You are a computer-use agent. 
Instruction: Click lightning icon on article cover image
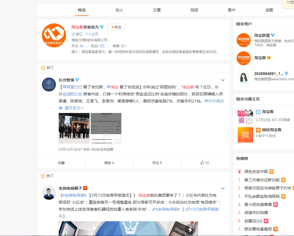tap(190, 230)
